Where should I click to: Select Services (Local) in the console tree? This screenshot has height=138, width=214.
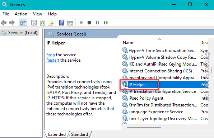coord(19,33)
